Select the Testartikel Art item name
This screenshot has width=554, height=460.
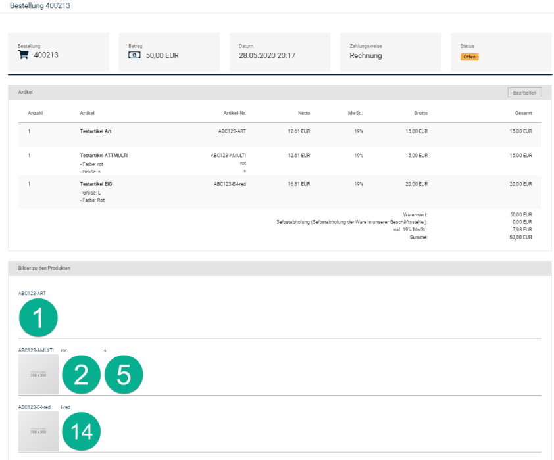(97, 131)
